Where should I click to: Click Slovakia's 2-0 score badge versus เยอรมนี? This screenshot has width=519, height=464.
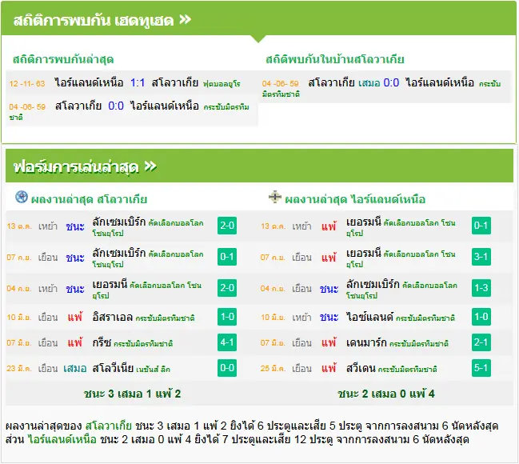pos(227,288)
